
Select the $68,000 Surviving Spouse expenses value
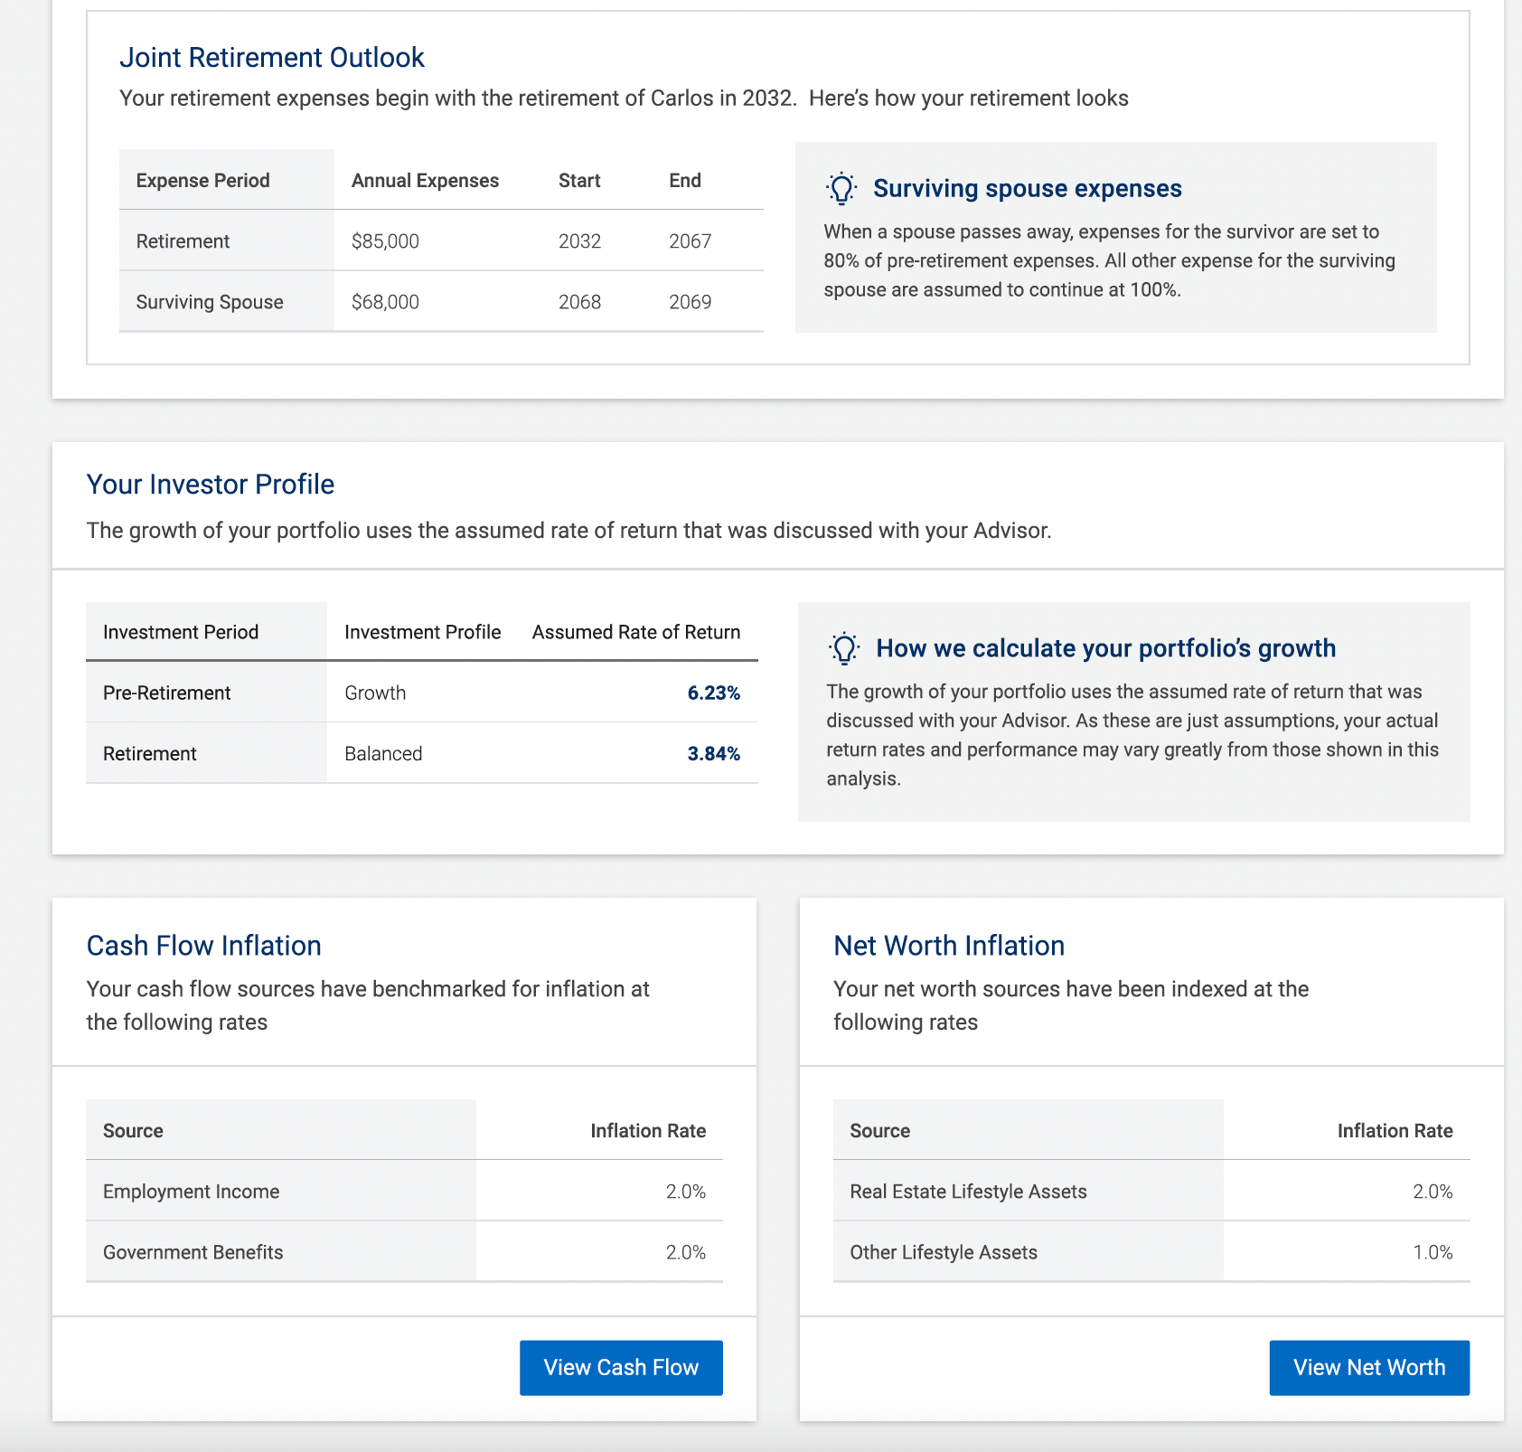click(385, 302)
